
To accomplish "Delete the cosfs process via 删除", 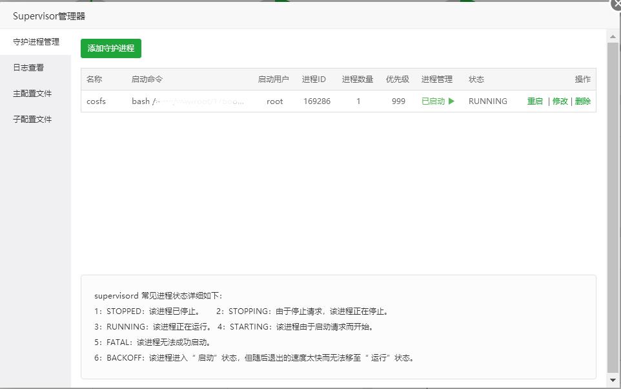I will click(582, 101).
